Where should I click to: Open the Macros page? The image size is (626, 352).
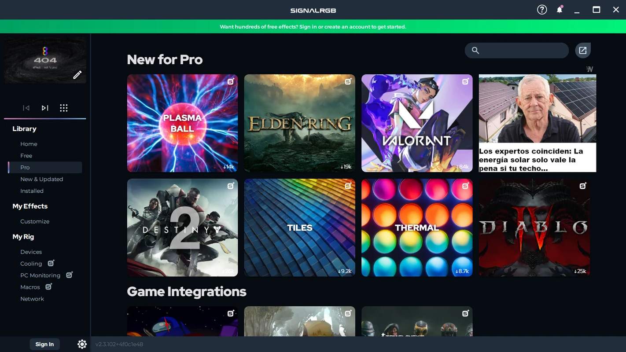tap(30, 287)
